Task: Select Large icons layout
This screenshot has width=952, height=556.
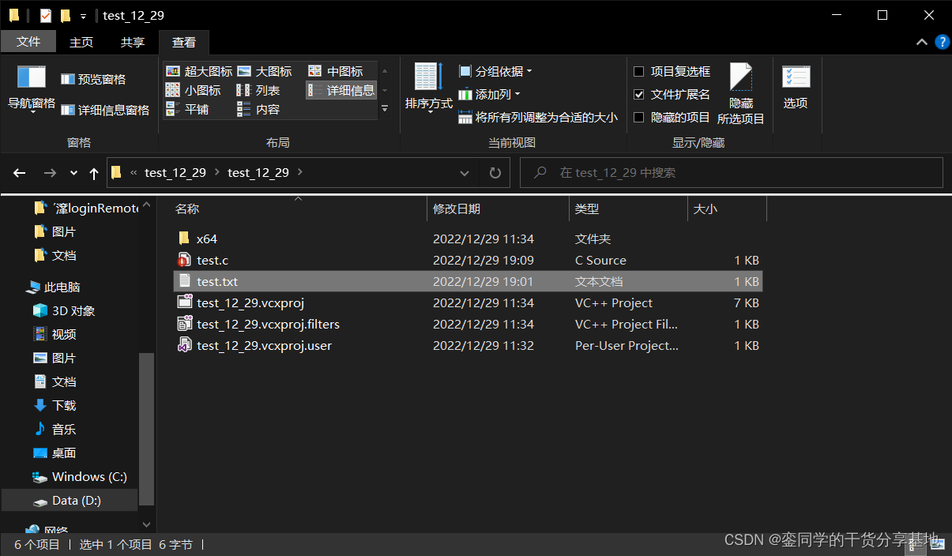Action: coord(265,71)
